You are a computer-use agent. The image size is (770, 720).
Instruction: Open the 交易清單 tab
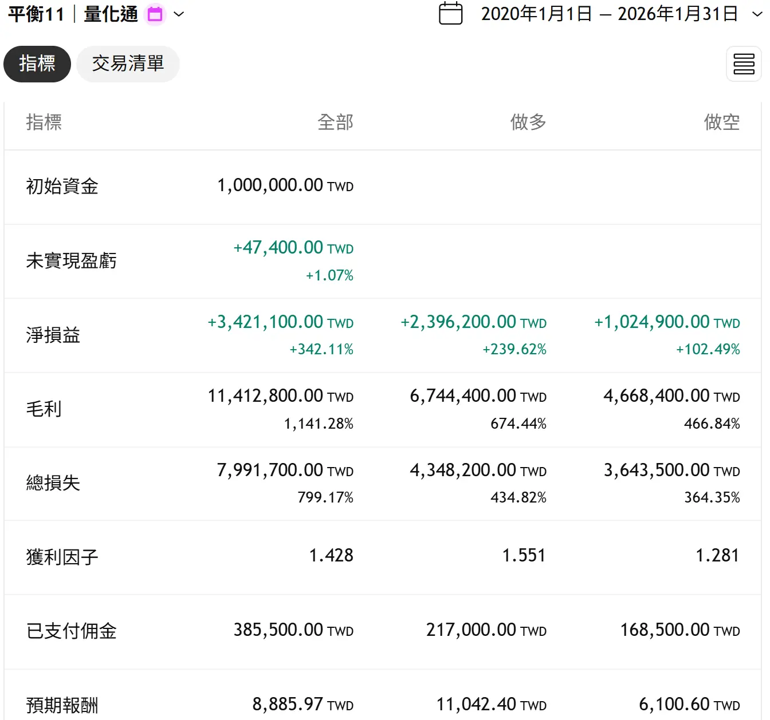[x=128, y=64]
